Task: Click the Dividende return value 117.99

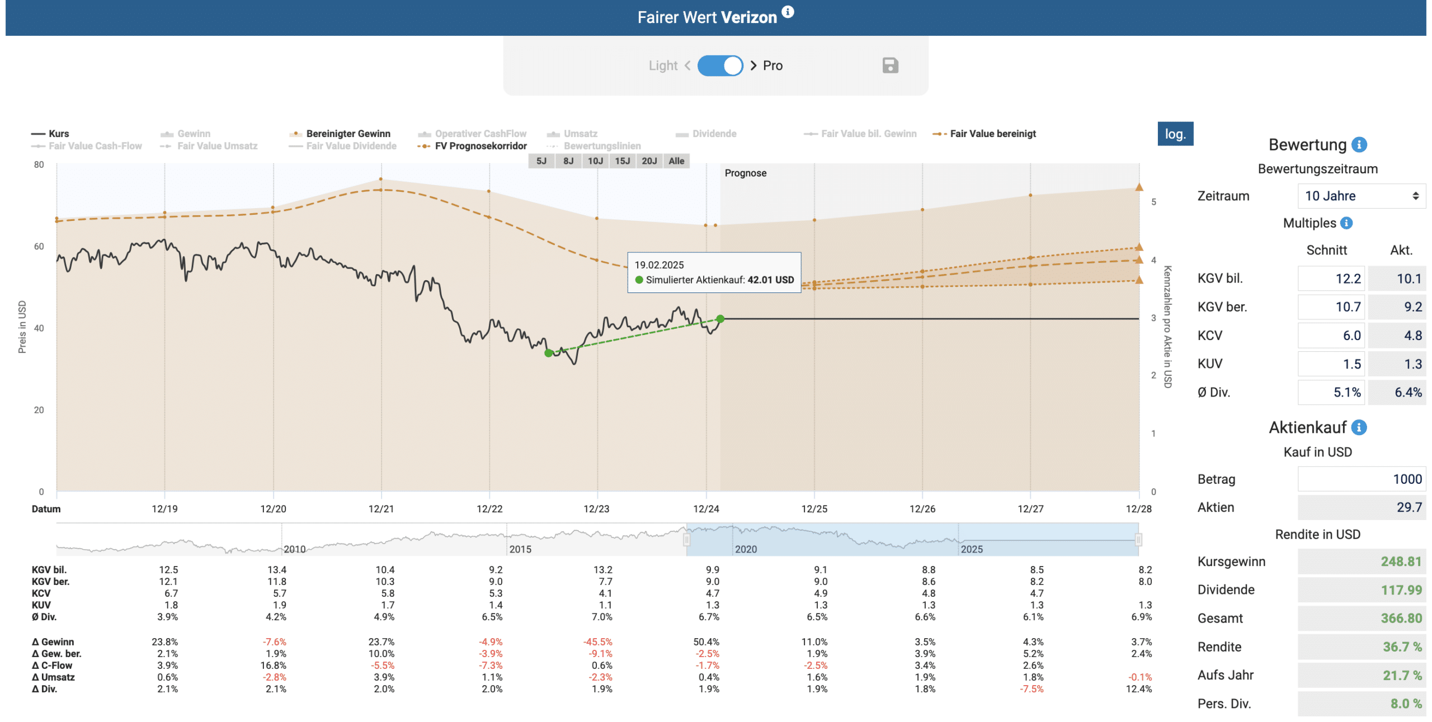Action: pos(1362,590)
